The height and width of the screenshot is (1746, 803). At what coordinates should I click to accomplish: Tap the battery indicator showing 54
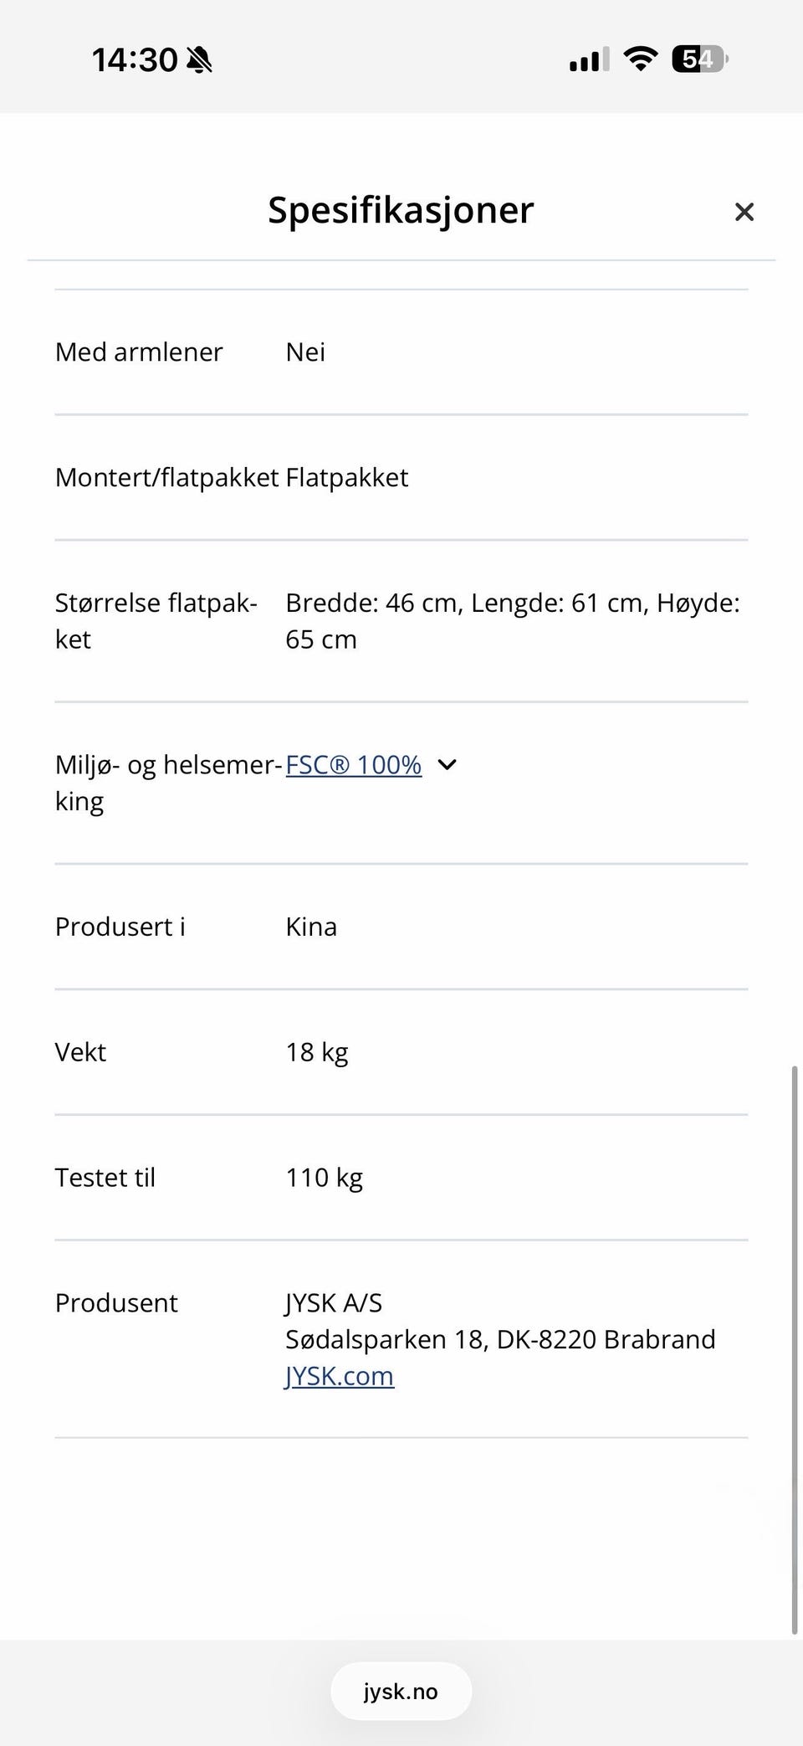click(x=700, y=59)
